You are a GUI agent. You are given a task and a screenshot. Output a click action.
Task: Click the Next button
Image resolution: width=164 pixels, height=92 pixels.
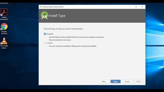point(116,82)
